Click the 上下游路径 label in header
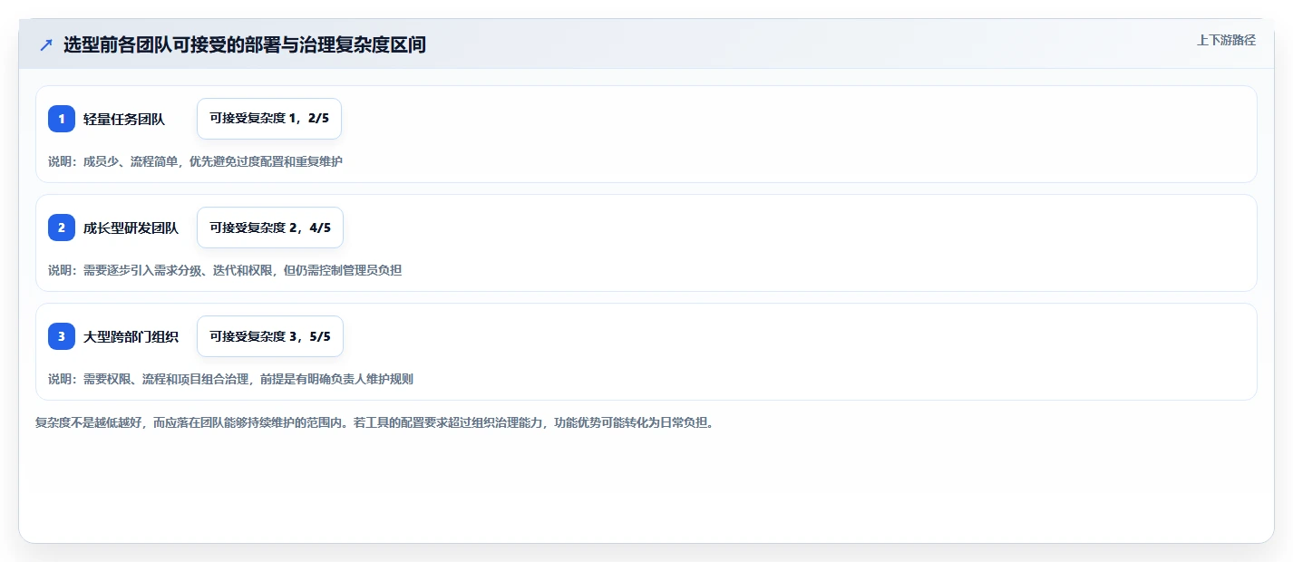 click(x=1227, y=40)
